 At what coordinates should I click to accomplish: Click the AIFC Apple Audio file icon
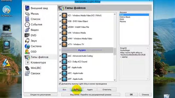64,73
